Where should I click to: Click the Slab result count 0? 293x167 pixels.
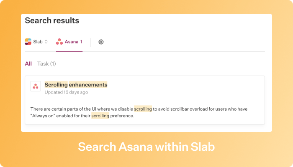[x=46, y=42]
